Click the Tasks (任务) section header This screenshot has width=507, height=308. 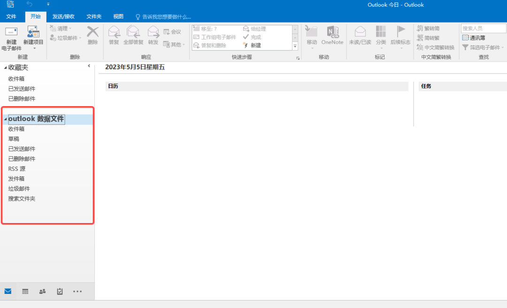[463, 86]
